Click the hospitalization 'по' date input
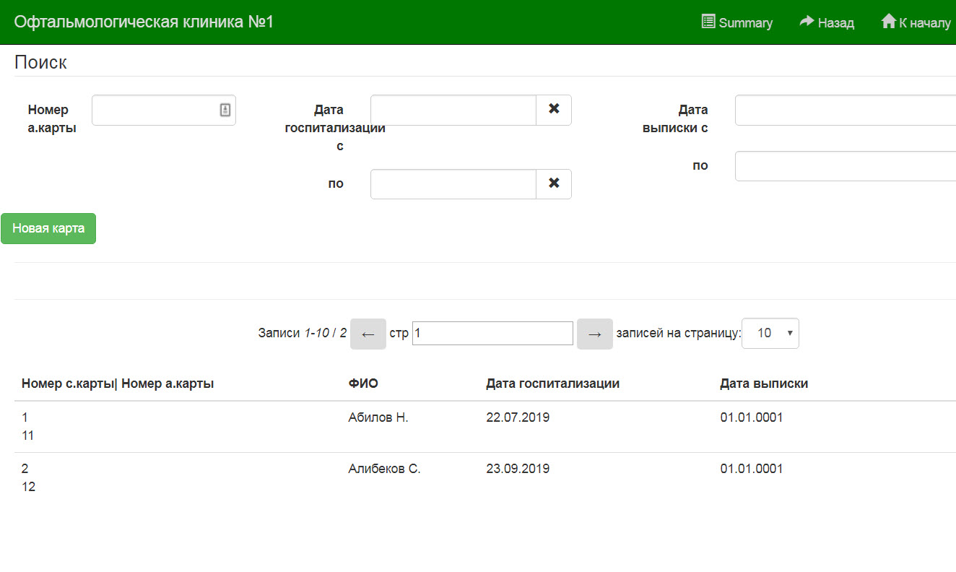The image size is (956, 572). (x=453, y=183)
